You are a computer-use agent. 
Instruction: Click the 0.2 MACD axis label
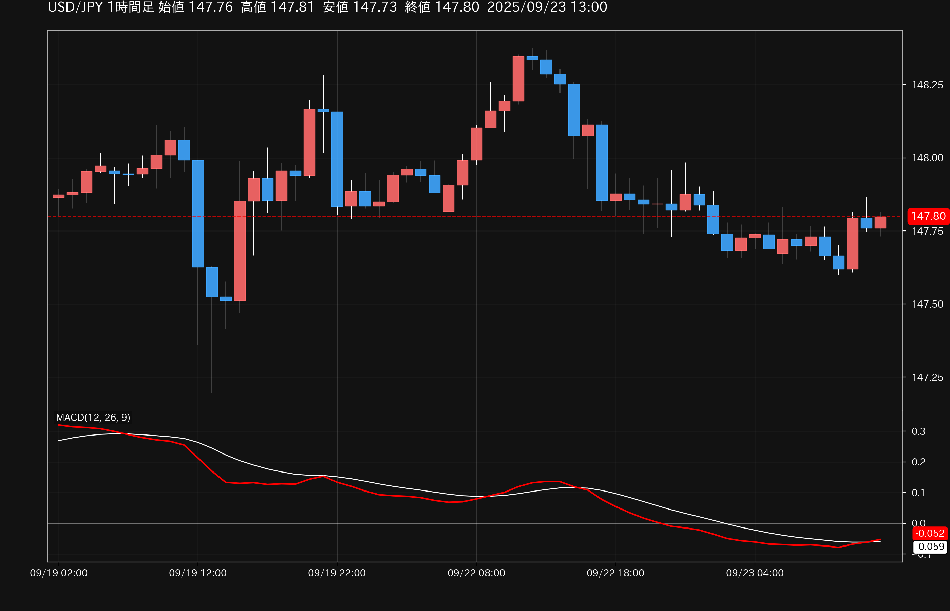tap(918, 462)
